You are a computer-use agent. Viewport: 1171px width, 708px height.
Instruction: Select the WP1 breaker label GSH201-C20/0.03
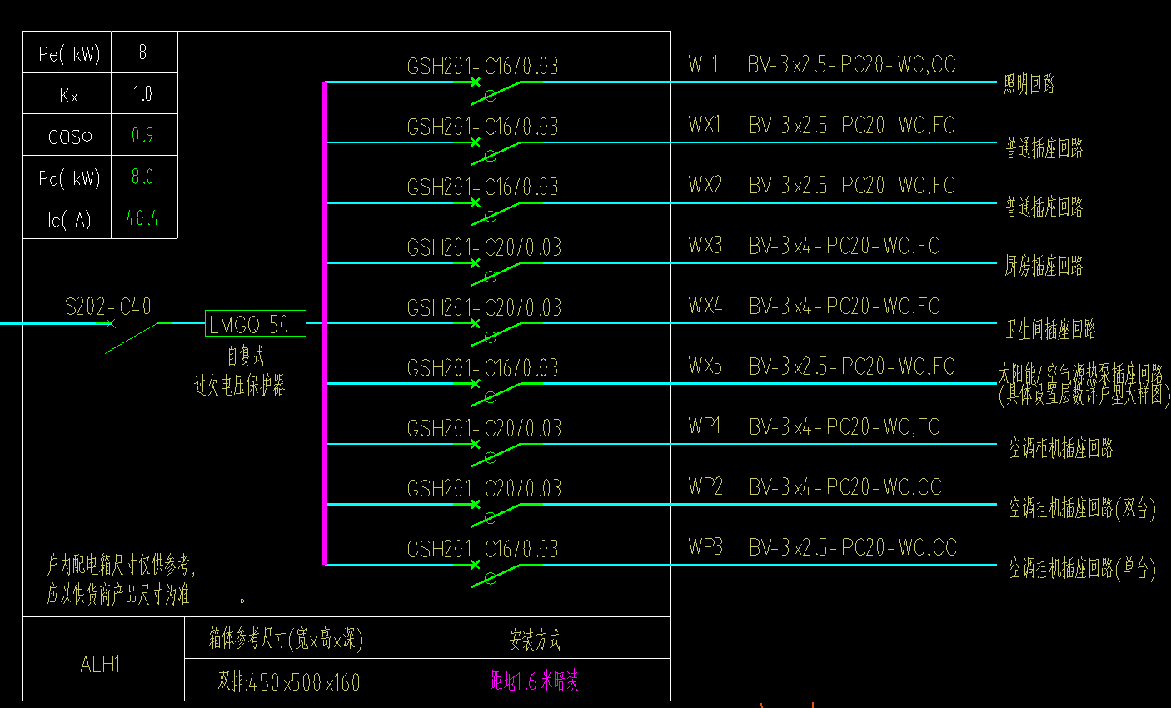[x=485, y=428]
